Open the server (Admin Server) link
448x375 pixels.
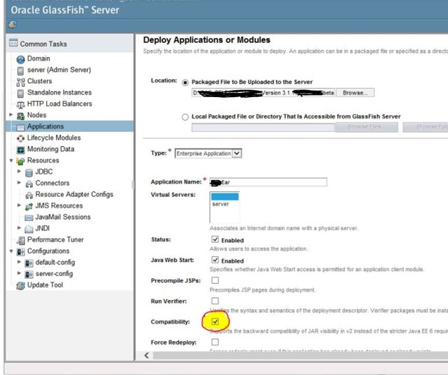click(59, 70)
